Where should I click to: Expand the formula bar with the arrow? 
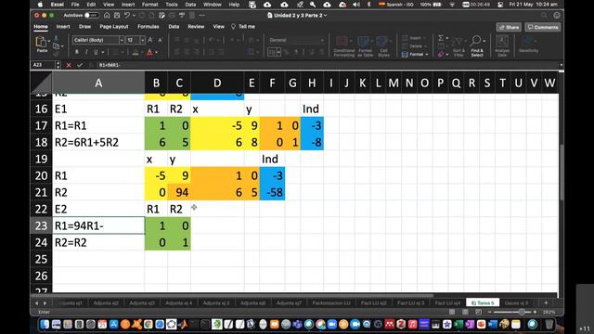click(x=561, y=65)
